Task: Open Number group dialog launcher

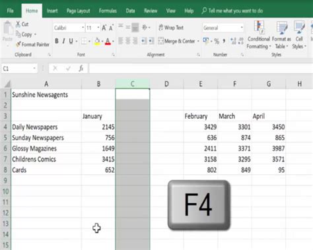Action: point(242,55)
